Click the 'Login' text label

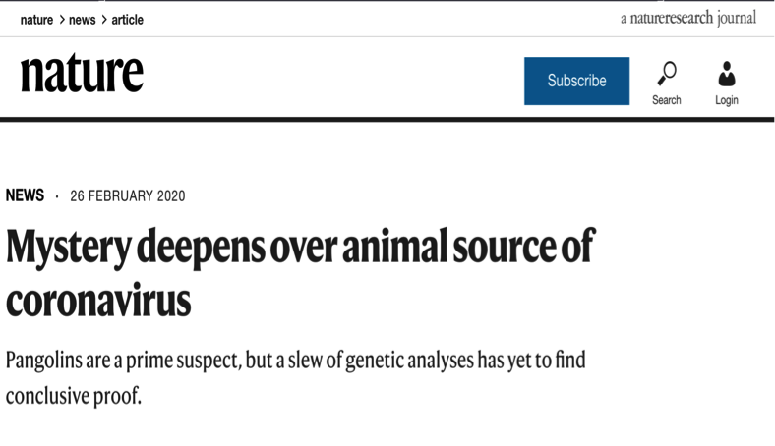click(727, 100)
